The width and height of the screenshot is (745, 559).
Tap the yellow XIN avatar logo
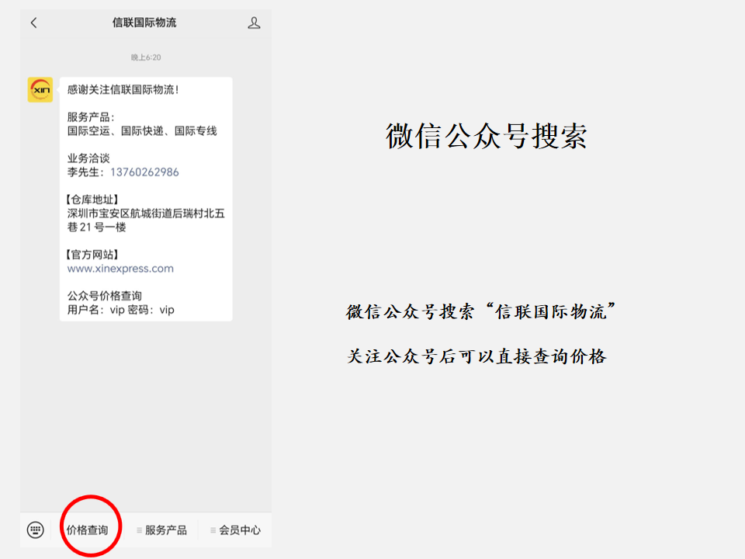[40, 90]
